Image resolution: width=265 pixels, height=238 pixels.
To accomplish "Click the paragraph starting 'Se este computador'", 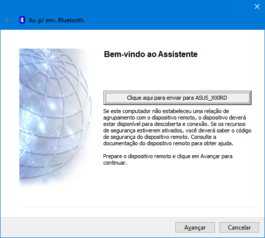I will click(x=177, y=127).
